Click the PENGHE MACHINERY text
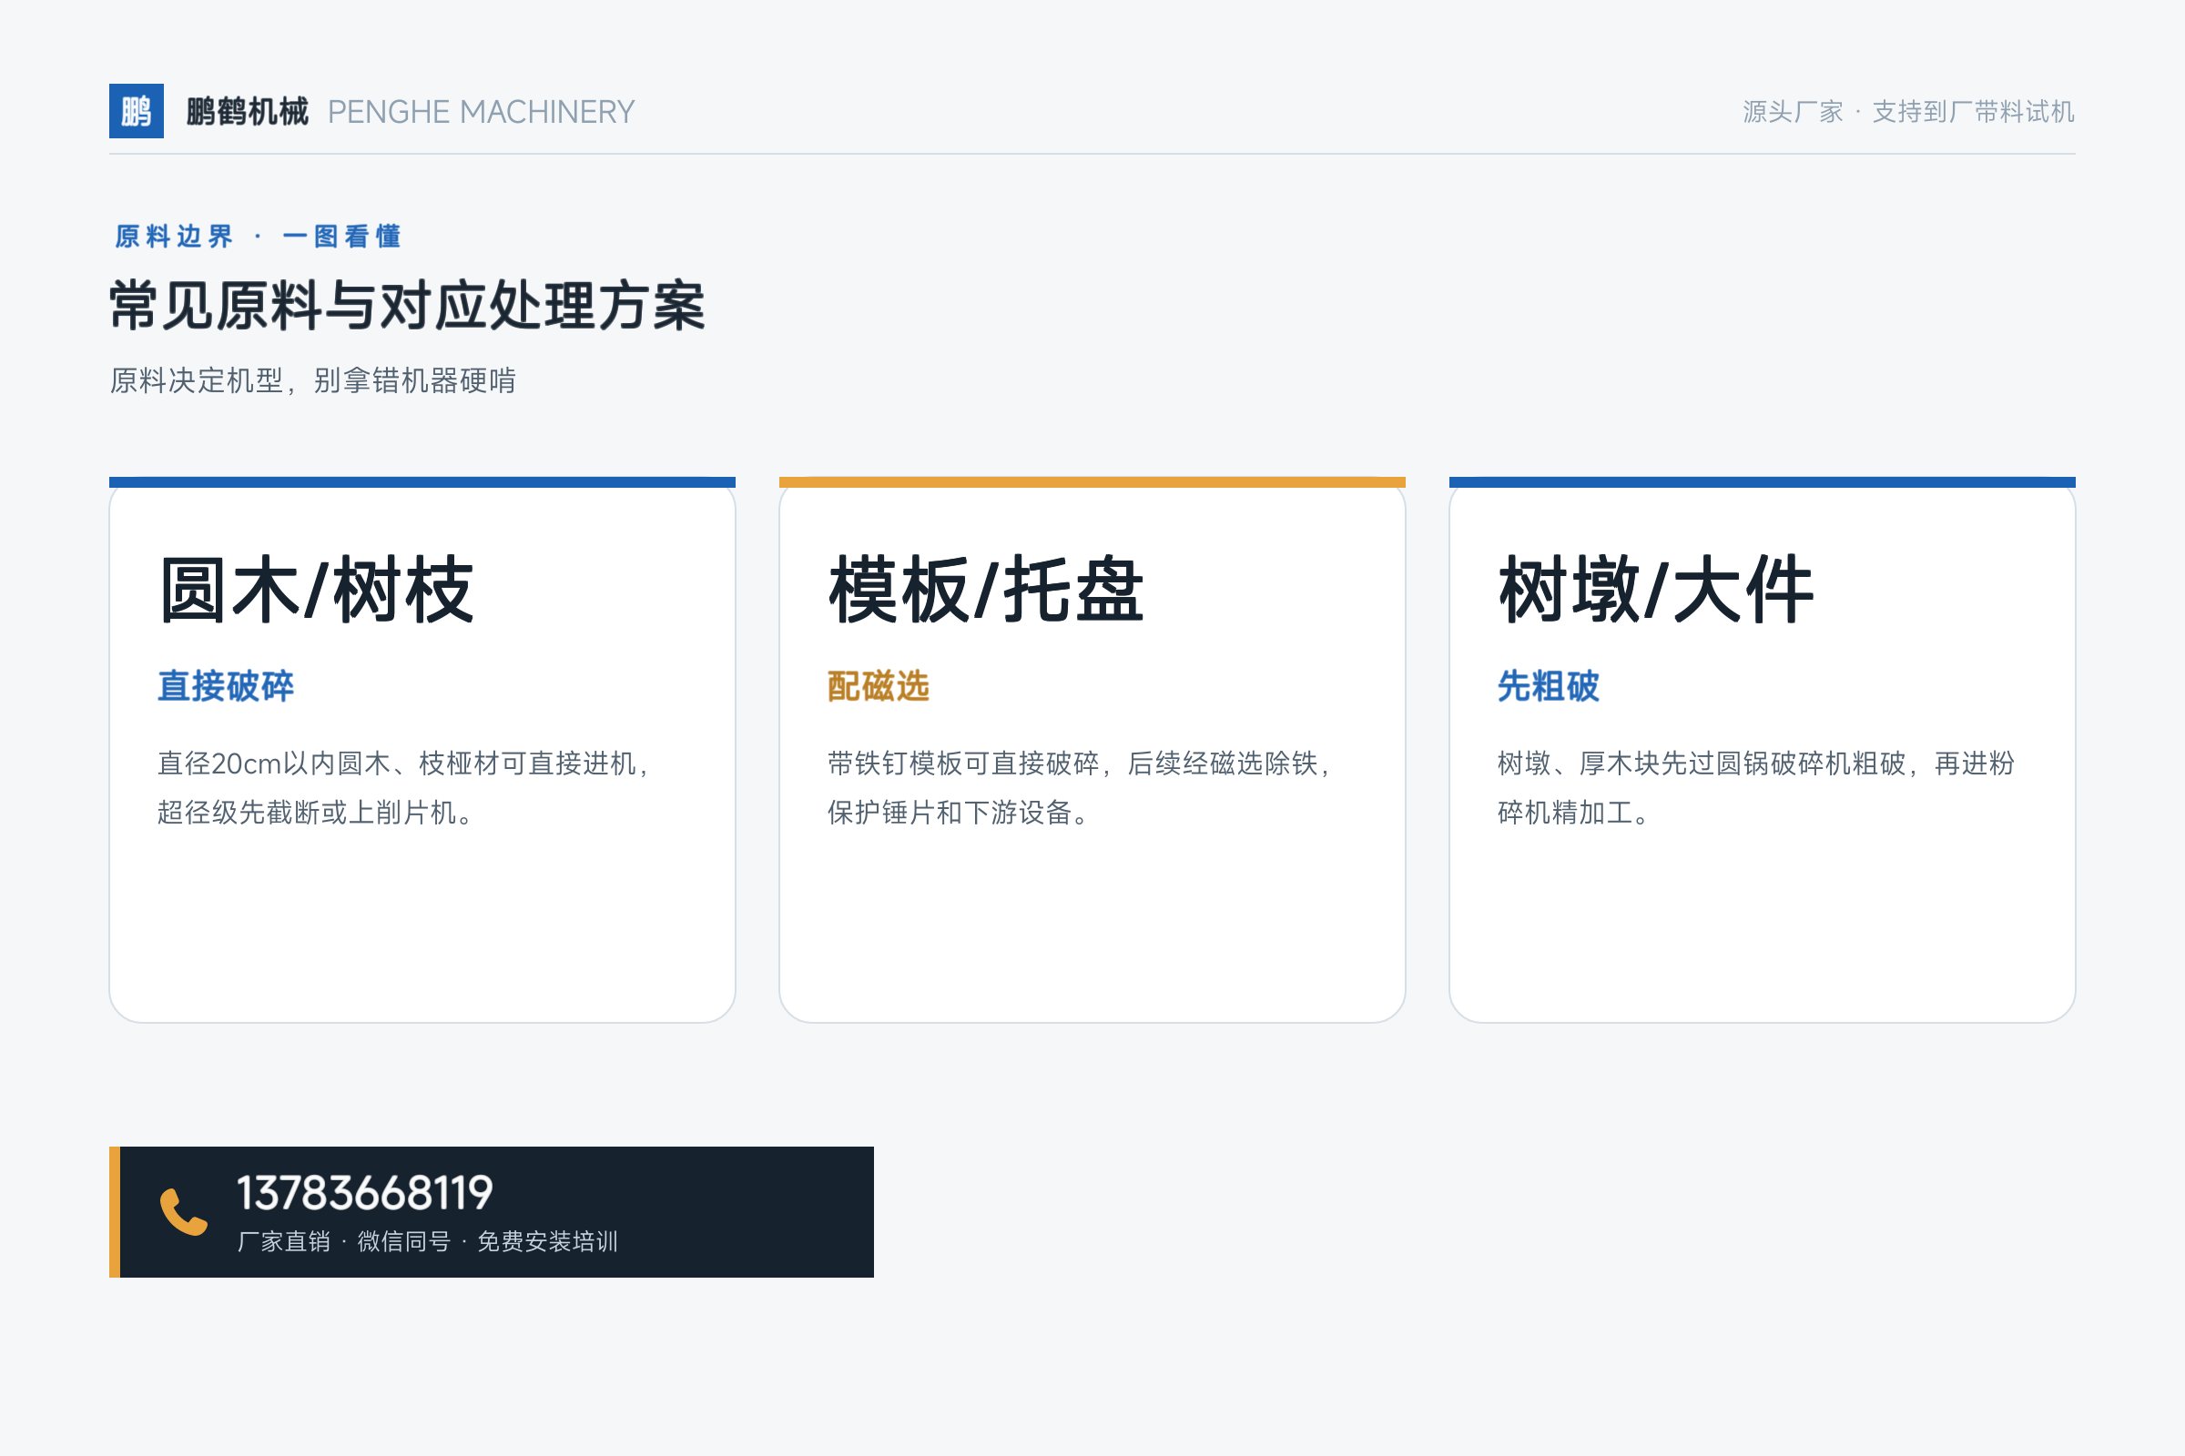 click(x=482, y=111)
